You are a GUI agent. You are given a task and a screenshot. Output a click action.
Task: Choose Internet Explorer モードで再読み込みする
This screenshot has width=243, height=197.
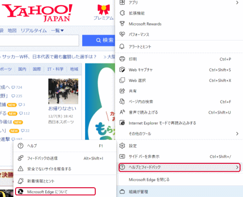pos(162,123)
